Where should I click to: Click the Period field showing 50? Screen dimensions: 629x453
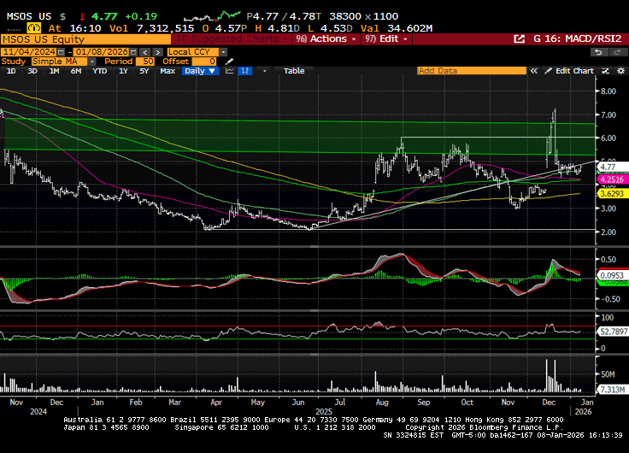tap(144, 62)
